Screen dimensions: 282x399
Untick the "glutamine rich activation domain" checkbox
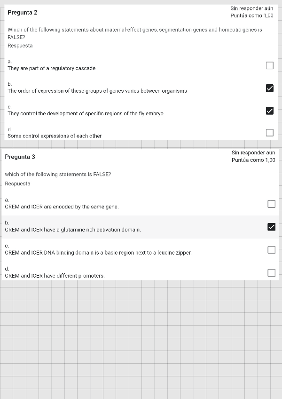tap(271, 227)
